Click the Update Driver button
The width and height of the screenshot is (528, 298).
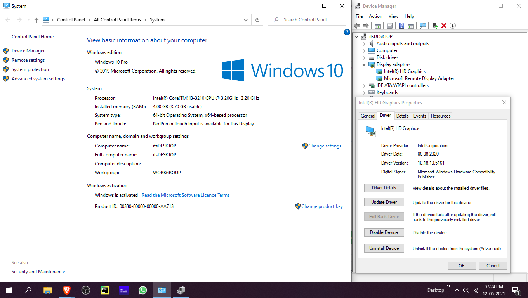[x=384, y=202]
